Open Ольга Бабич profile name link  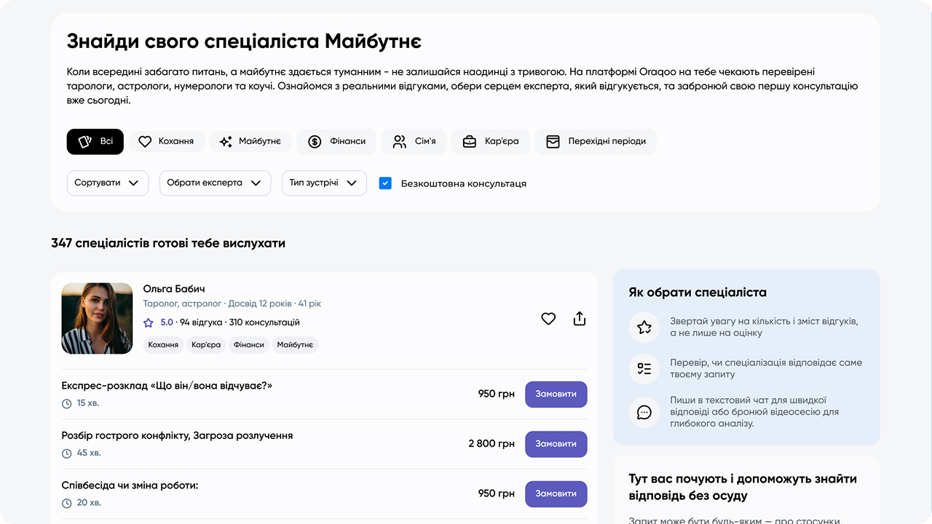tap(174, 289)
